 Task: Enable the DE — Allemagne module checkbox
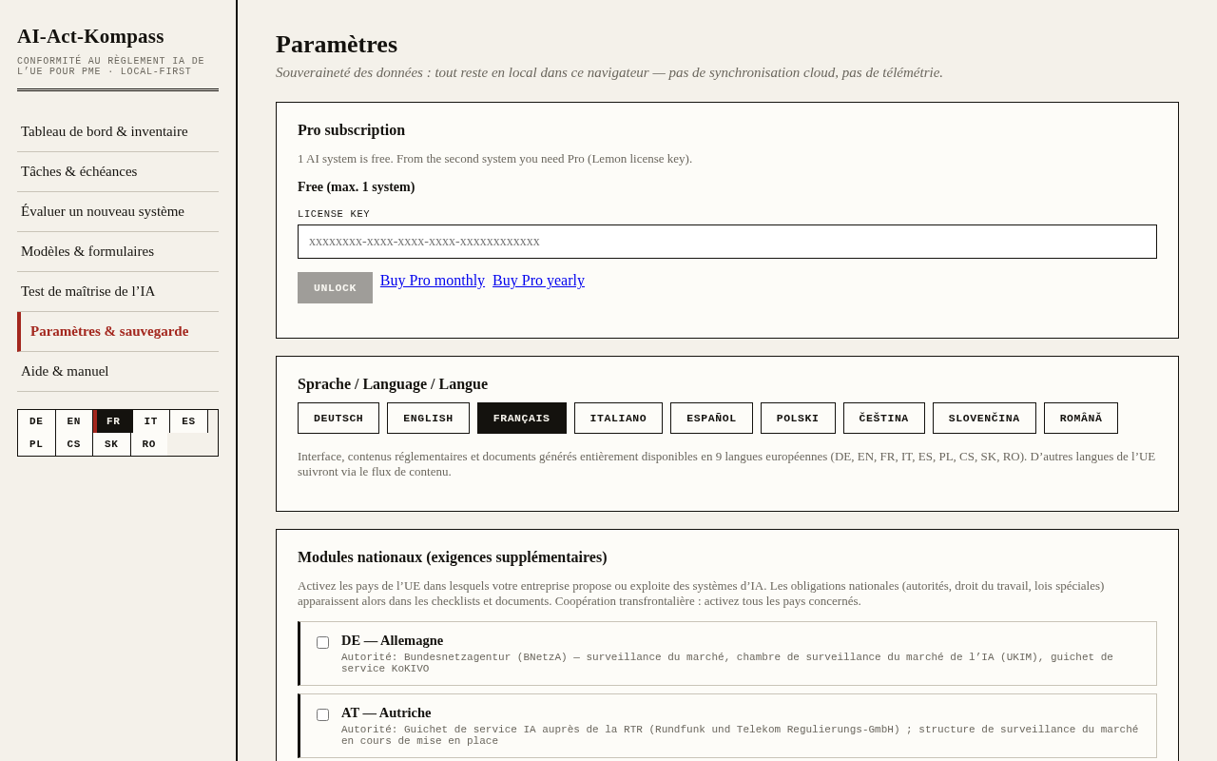[x=323, y=643]
